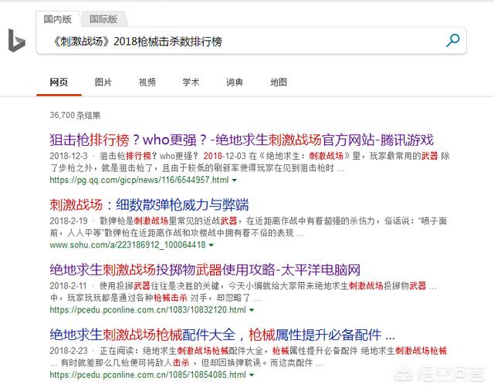Click the date 2018-2-11 in third result
The width and height of the screenshot is (494, 391).
point(68,286)
